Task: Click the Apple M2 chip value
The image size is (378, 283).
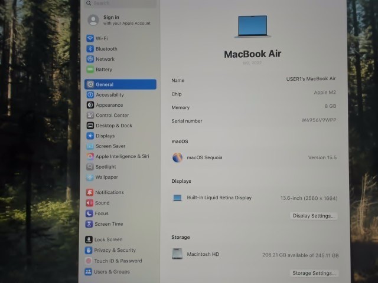Action: (x=325, y=93)
